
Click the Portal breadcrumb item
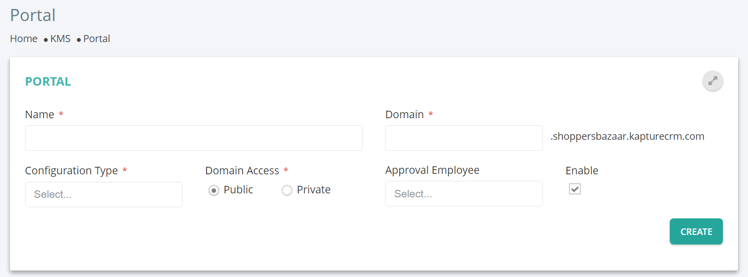[97, 39]
